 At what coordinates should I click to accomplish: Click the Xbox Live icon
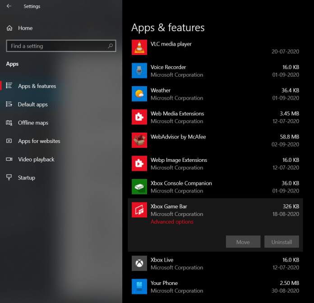pos(139,263)
